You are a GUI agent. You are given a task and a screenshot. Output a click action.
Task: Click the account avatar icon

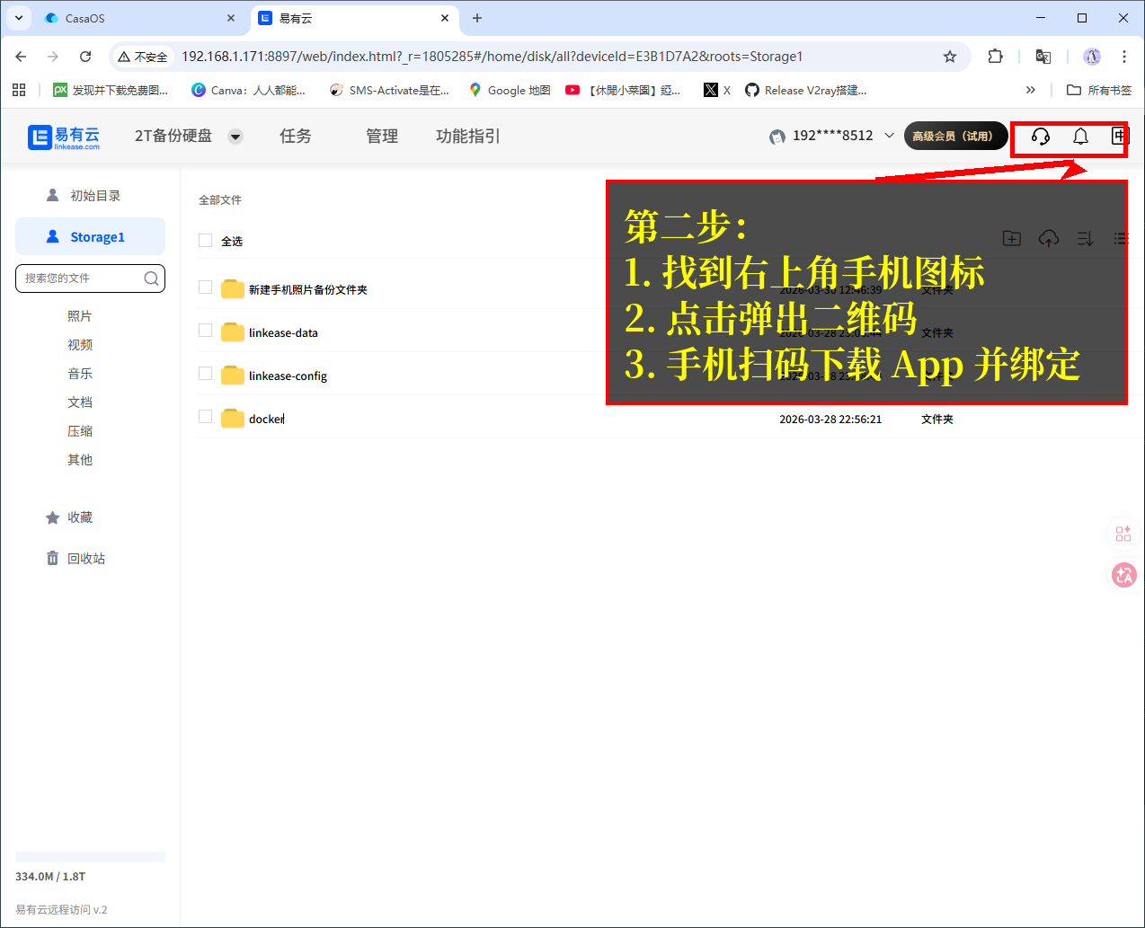point(777,137)
